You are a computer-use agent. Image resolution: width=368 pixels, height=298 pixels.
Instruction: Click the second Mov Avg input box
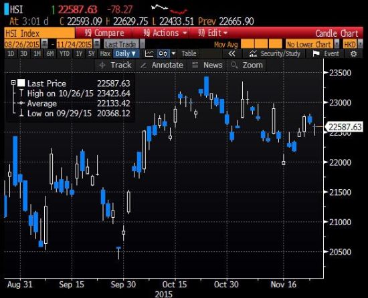261,44
